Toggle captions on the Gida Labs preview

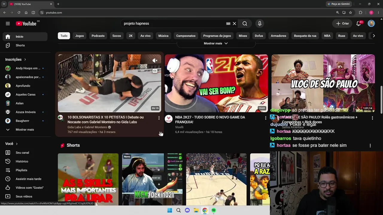[x=155, y=71]
